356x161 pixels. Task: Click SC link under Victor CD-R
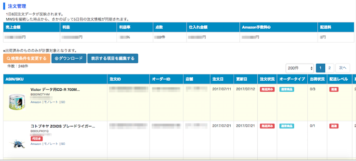pos(63,102)
